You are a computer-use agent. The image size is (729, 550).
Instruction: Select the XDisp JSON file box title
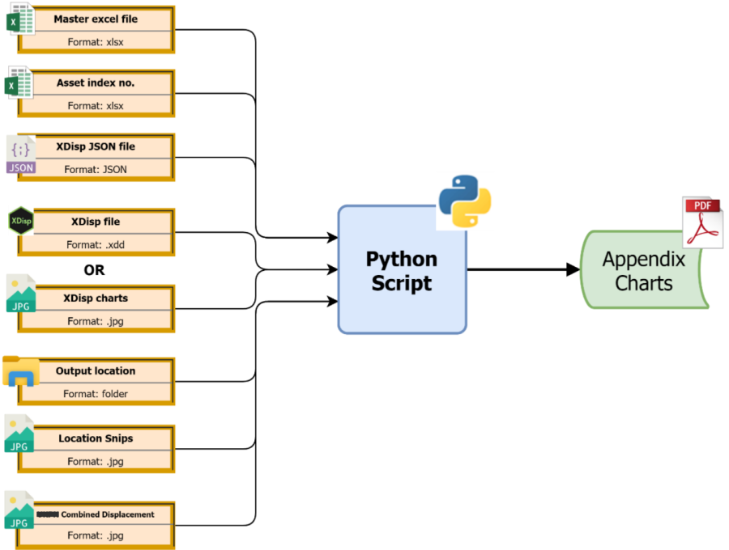click(x=95, y=147)
